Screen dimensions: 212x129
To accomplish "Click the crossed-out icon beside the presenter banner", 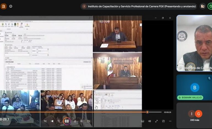I will (202, 6).
